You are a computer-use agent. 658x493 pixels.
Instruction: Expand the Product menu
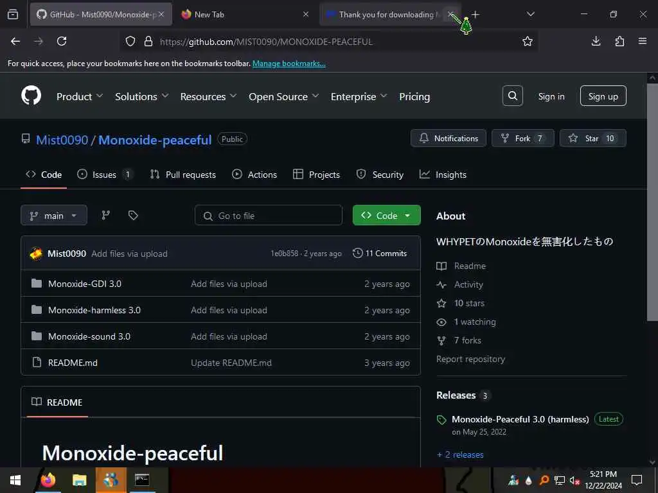pos(79,96)
